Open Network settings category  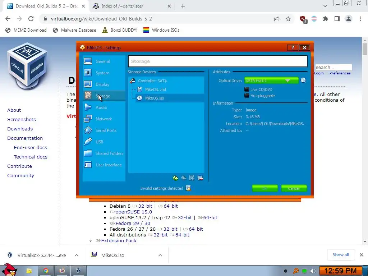[104, 119]
